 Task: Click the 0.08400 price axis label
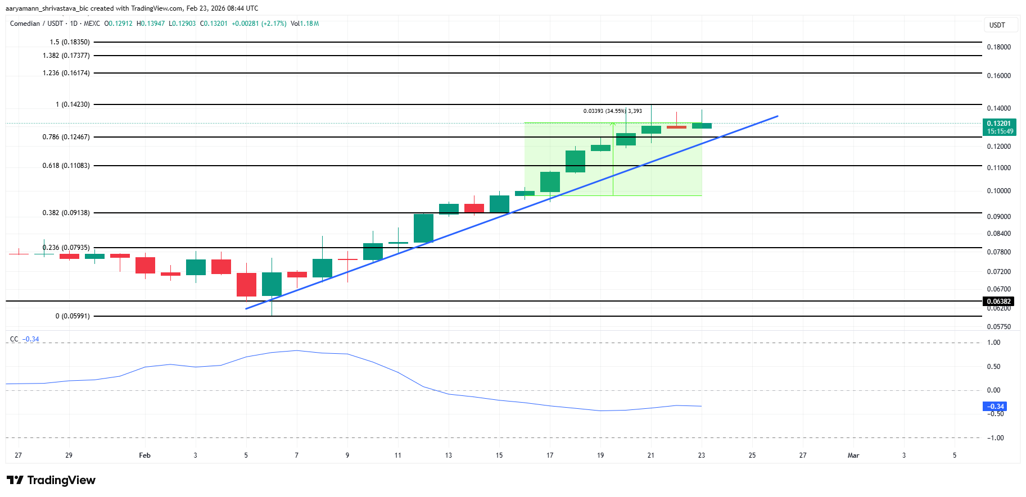point(999,234)
